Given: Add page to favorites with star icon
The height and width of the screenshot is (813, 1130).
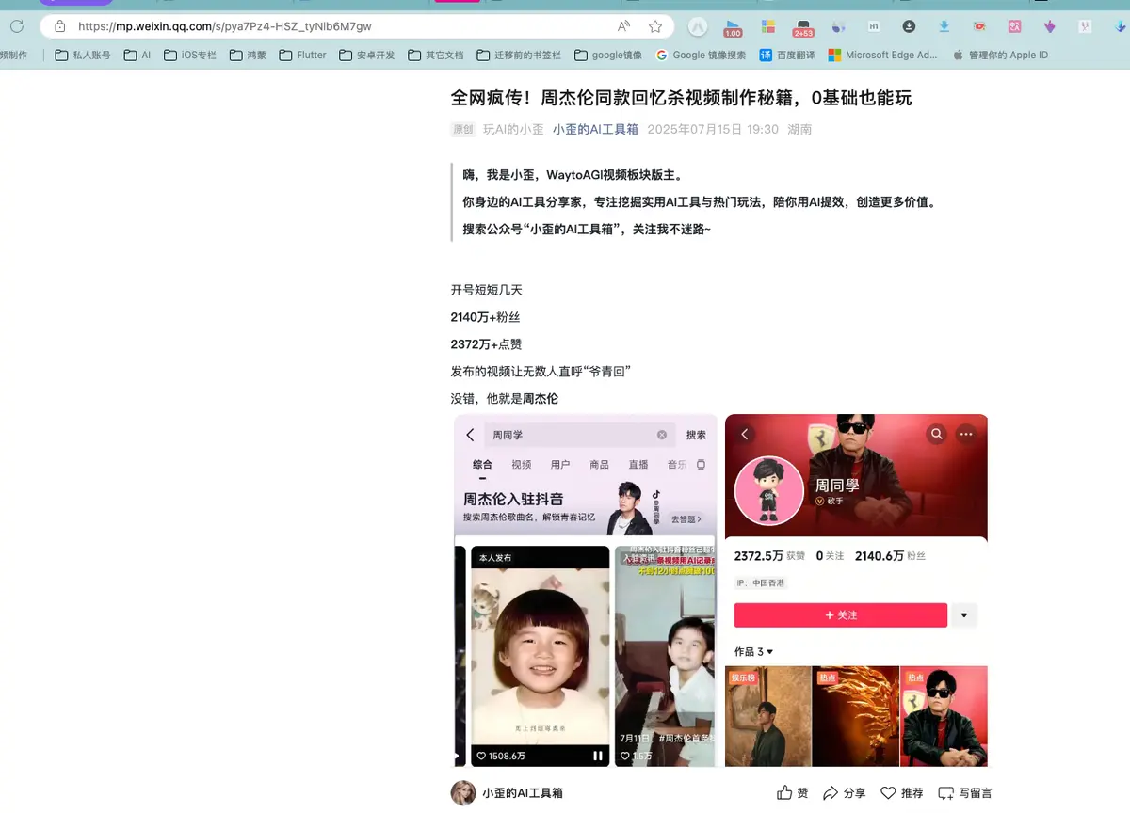Looking at the screenshot, I should 655,26.
